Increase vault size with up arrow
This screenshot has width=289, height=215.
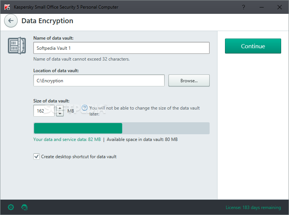coord(60,108)
